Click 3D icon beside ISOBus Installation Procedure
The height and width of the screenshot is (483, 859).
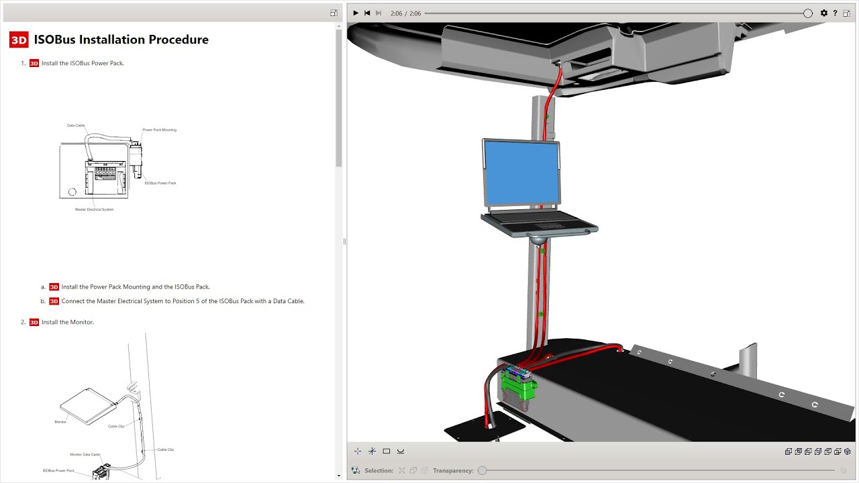click(19, 40)
